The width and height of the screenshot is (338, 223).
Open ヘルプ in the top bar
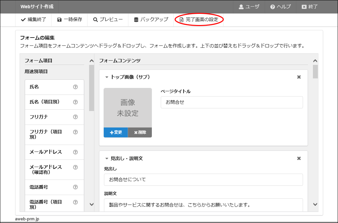[x=280, y=7]
